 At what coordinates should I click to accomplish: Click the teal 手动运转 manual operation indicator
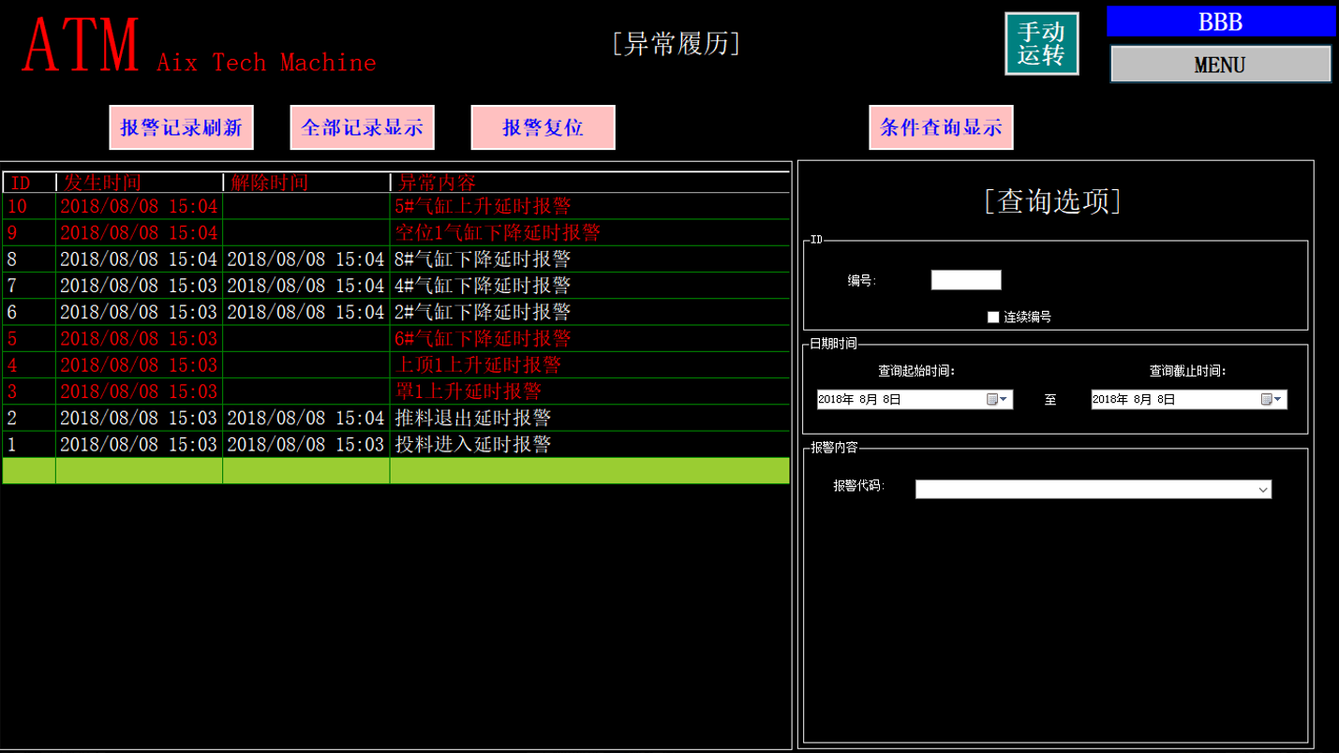pyautogui.click(x=1041, y=43)
